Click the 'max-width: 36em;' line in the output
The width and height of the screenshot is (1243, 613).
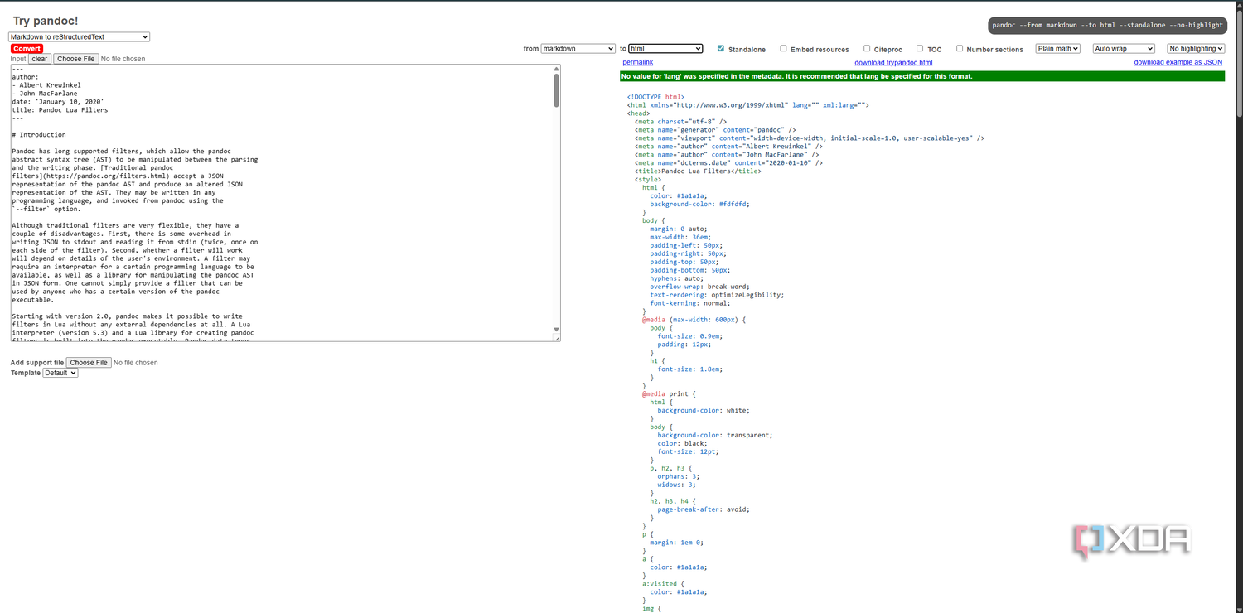pyautogui.click(x=681, y=237)
